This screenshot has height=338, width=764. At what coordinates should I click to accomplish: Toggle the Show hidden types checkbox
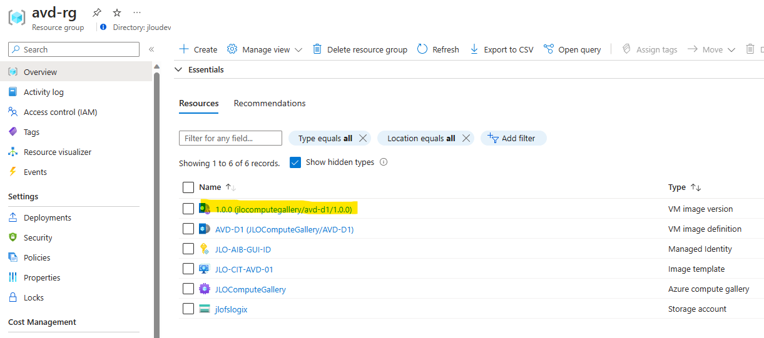tap(296, 162)
